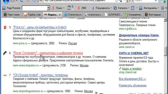Click the Россия region link for Price.ru
This screenshot has width=168, height=94.
tap(72, 43)
